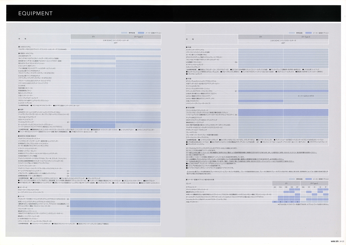Click the ビルシュタイン製ダンパー row label
The width and height of the screenshot is (346, 245).
27,66
